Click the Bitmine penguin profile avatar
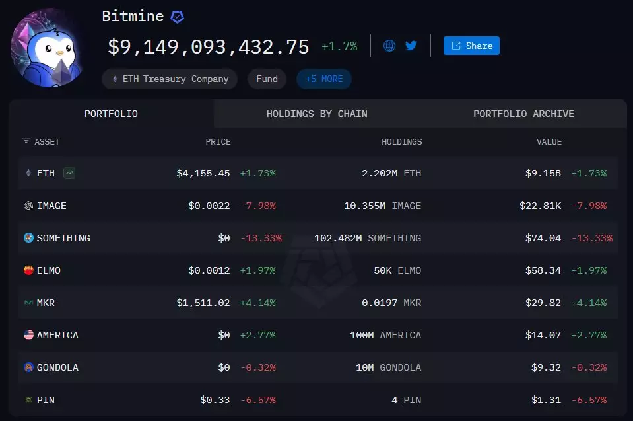This screenshot has width=633, height=421. (x=48, y=48)
